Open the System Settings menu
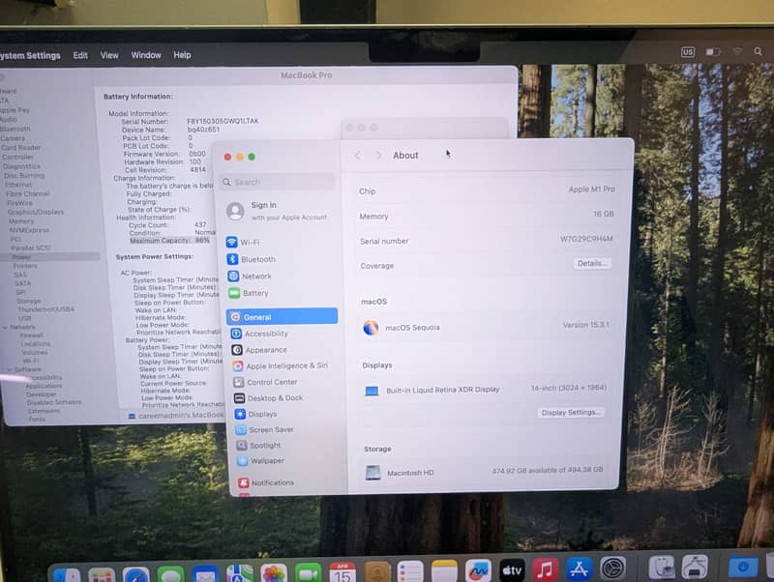Screen dimensions: 774x582 (x=30, y=55)
